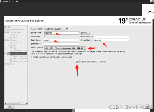Viewport: 154px width, 112px height.
Task: Click the sidebar horizontal scrollbar right arrow
Action: tap(26, 103)
